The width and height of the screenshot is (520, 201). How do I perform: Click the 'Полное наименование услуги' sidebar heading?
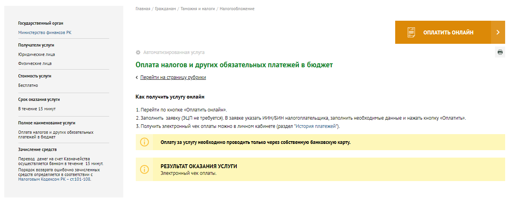pos(47,123)
